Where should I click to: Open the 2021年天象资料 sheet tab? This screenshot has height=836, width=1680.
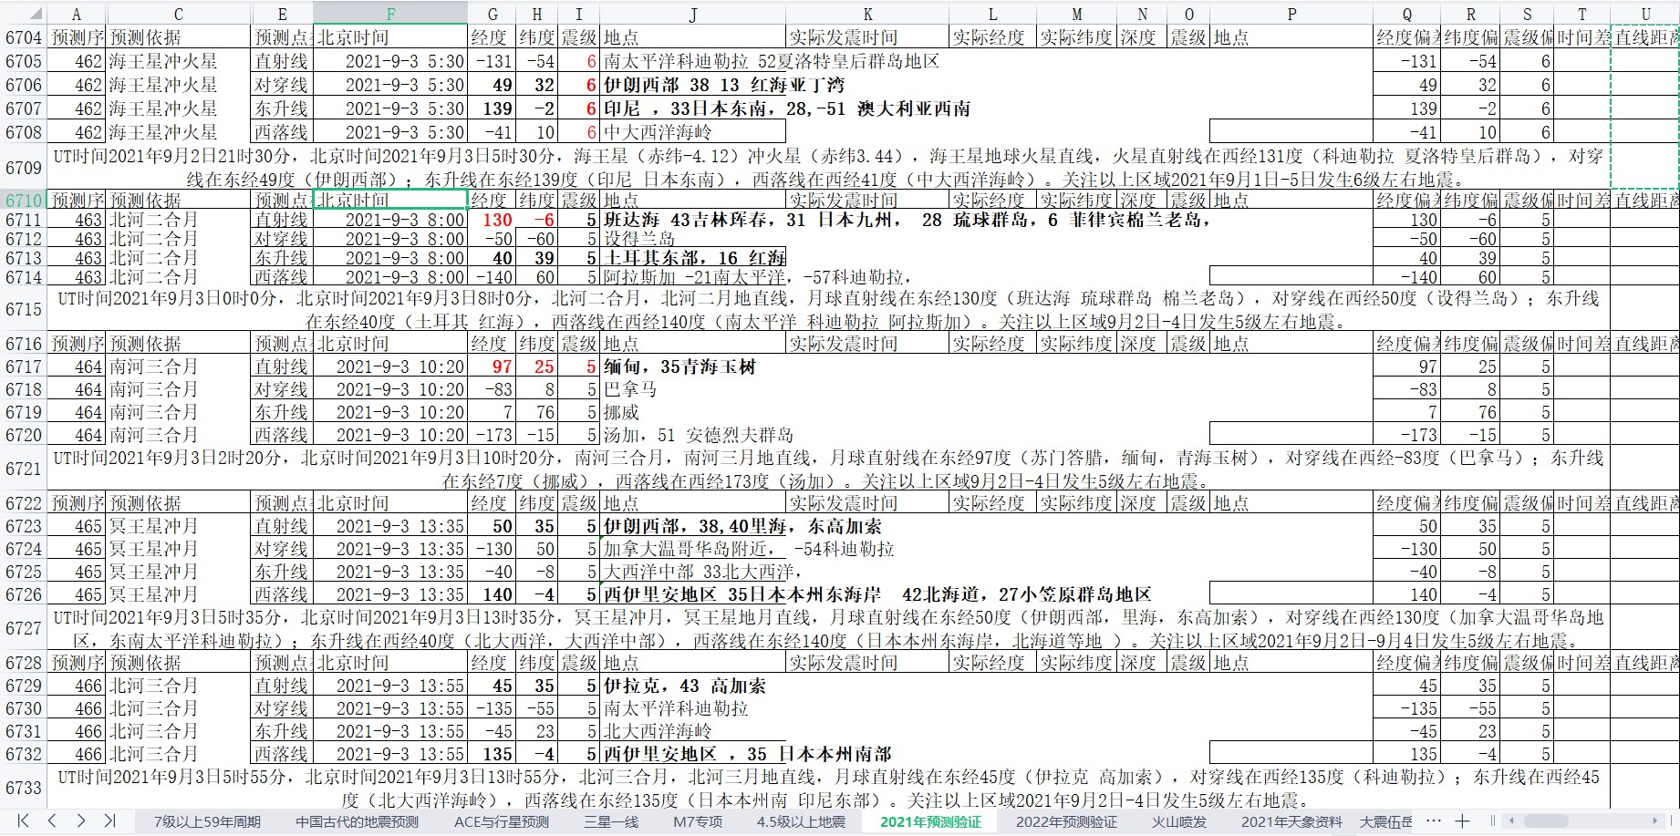1291,821
